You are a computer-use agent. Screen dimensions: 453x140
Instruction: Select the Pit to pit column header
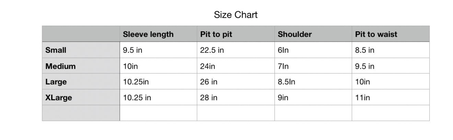(x=236, y=34)
